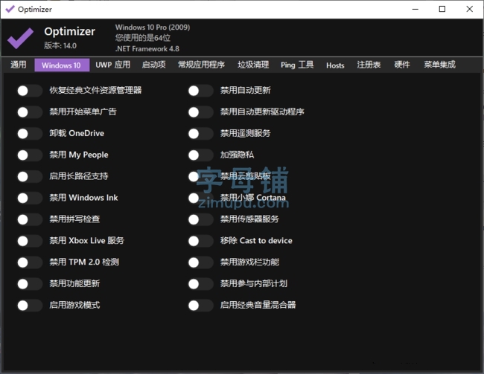Enable 禁用传感器服务 switch
The height and width of the screenshot is (374, 484).
point(200,219)
